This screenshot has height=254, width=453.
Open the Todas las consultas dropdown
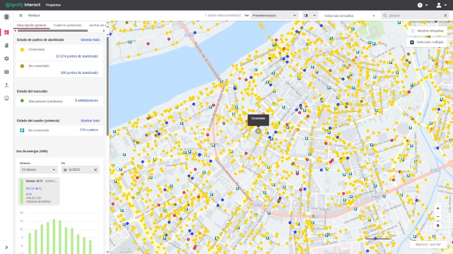(x=350, y=15)
